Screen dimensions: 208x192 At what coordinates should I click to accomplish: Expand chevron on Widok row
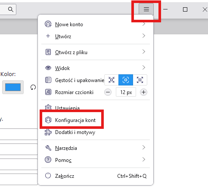144,67
